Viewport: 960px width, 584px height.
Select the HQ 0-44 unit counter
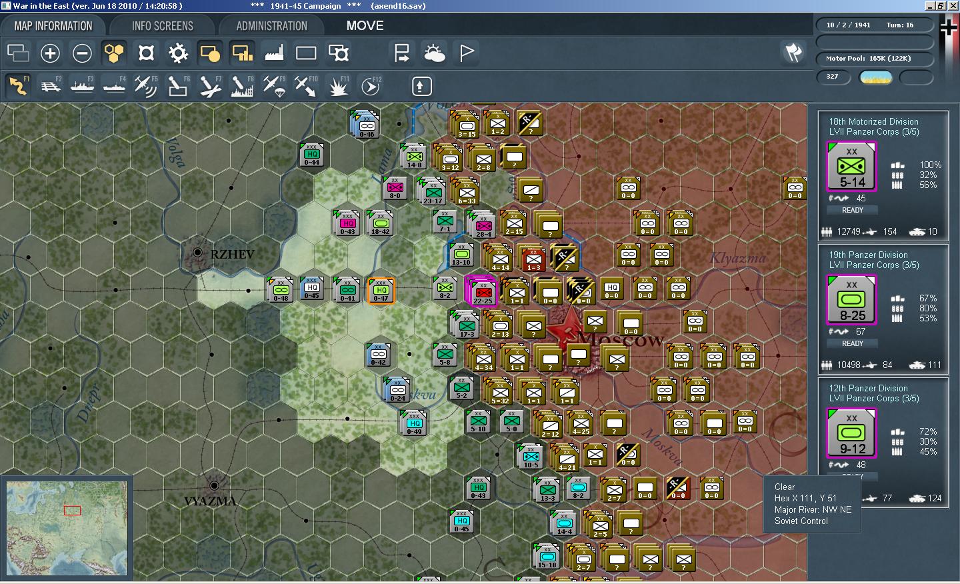point(312,155)
